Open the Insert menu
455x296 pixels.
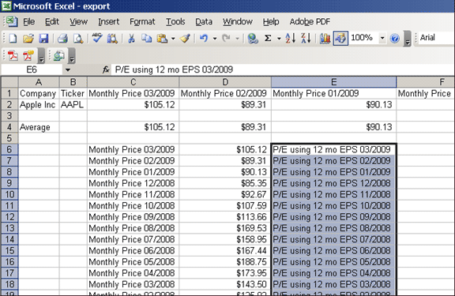point(108,22)
